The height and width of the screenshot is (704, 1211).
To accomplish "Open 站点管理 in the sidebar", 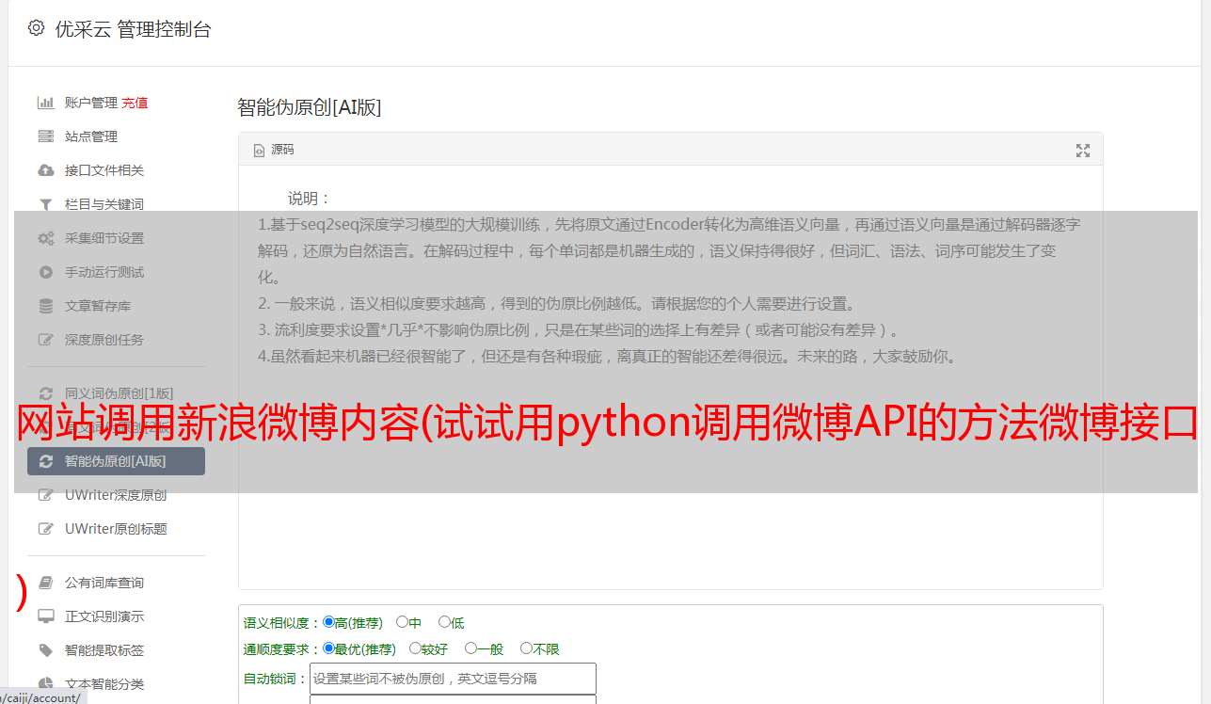I will coord(91,136).
